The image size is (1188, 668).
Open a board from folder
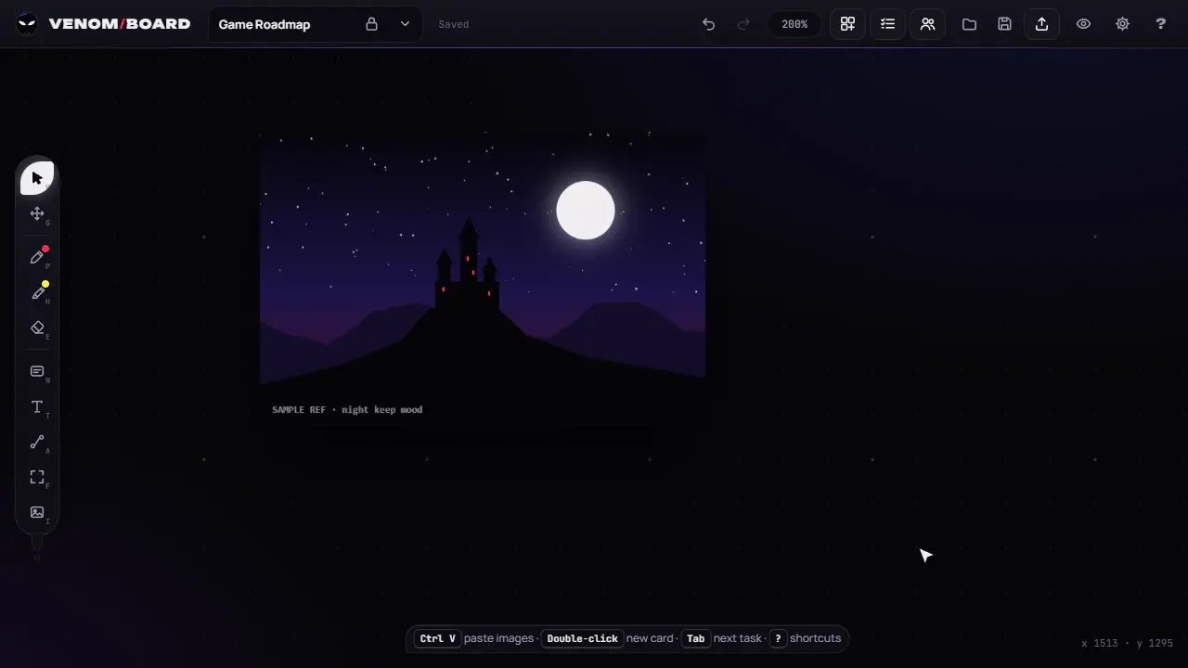point(969,24)
